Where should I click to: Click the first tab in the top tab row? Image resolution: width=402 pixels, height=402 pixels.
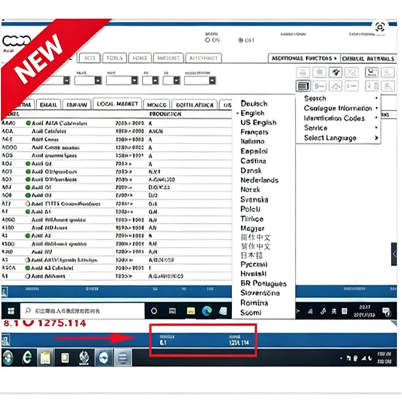pyautogui.click(x=89, y=58)
